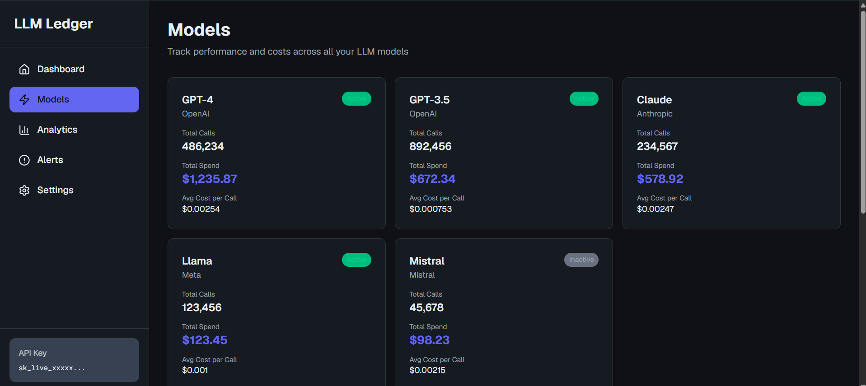Click the Active badge on GPT-4 card
This screenshot has height=386, width=866.
click(356, 98)
